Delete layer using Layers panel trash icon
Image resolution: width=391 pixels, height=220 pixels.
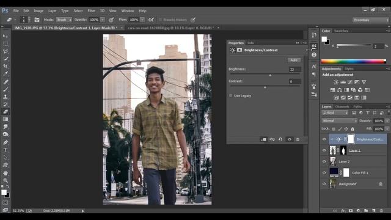(381, 211)
